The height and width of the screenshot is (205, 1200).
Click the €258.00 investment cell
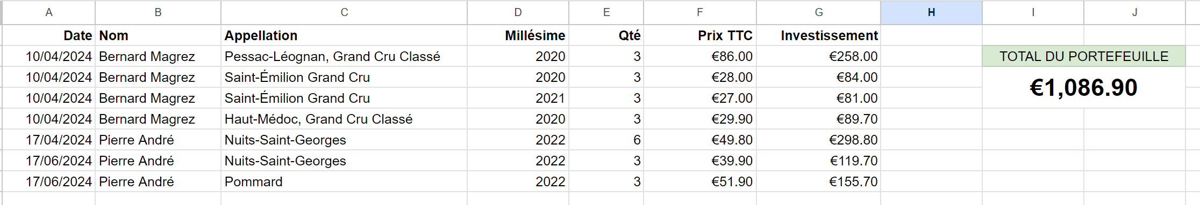coord(818,56)
